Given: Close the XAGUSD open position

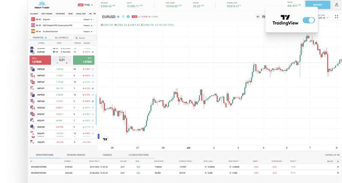Looking at the screenshot, I should click(x=338, y=173).
